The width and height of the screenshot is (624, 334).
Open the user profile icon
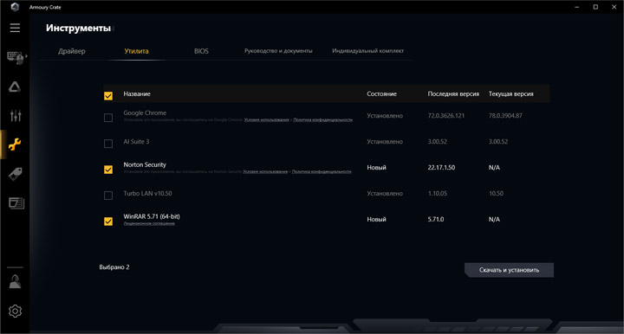pos(15,281)
